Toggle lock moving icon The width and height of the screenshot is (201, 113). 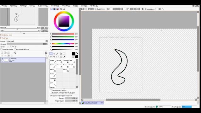(x=13, y=47)
